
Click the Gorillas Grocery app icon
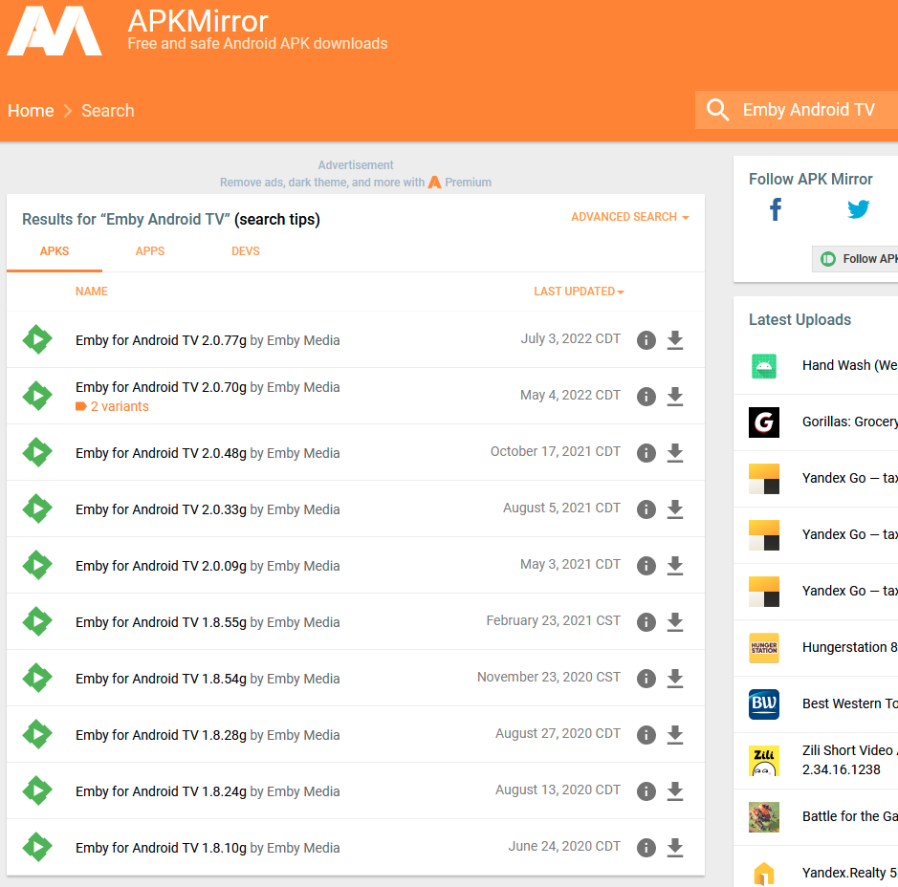(x=764, y=422)
